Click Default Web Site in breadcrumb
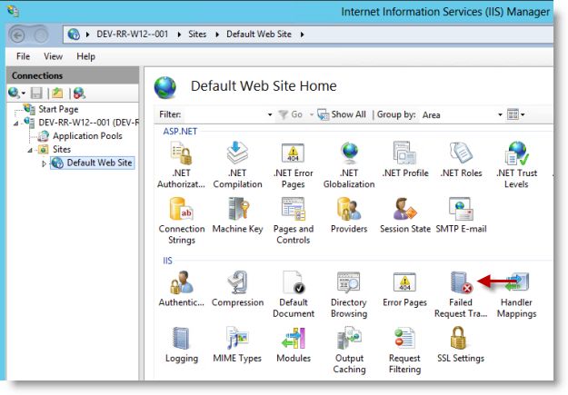Image resolution: width=568 pixels, height=395 pixels. point(259,35)
